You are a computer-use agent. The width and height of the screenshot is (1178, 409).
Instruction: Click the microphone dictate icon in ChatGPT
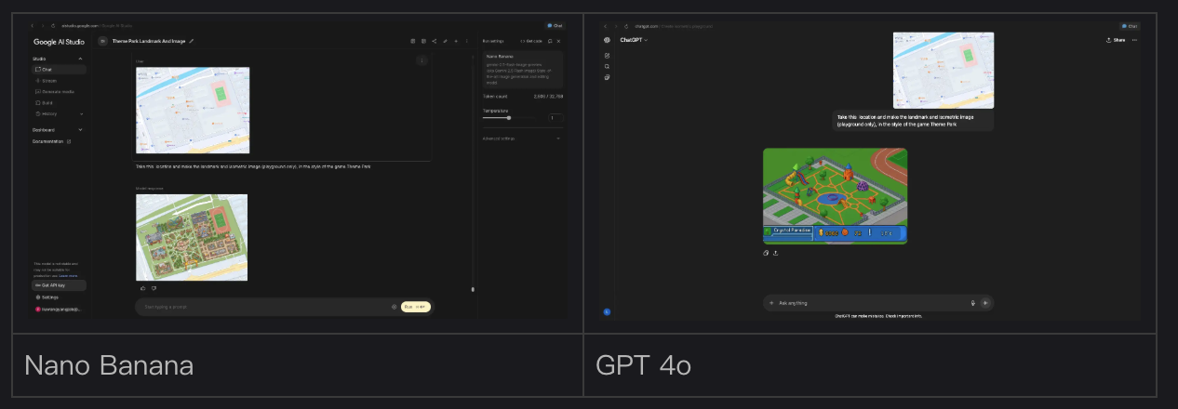click(x=972, y=303)
